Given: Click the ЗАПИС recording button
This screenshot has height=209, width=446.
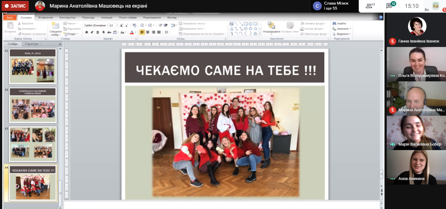Looking at the screenshot, I should (15, 6).
